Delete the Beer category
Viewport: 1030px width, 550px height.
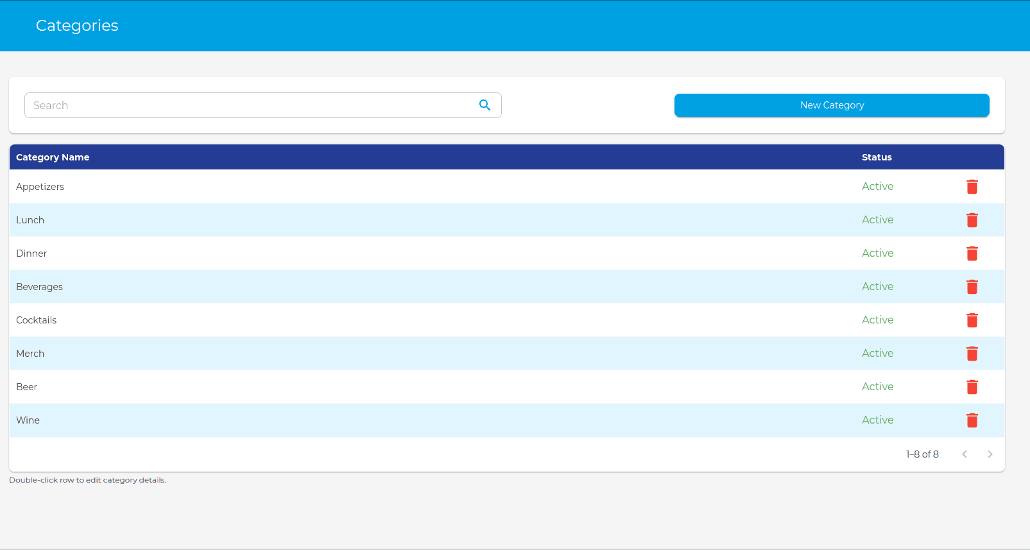pyautogui.click(x=972, y=387)
